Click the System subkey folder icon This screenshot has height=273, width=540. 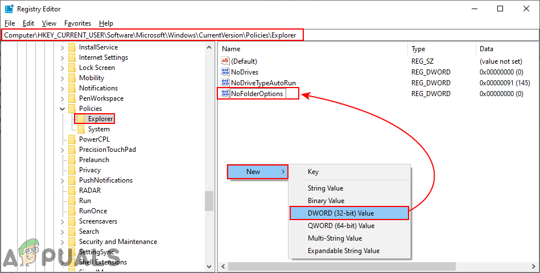[x=81, y=129]
